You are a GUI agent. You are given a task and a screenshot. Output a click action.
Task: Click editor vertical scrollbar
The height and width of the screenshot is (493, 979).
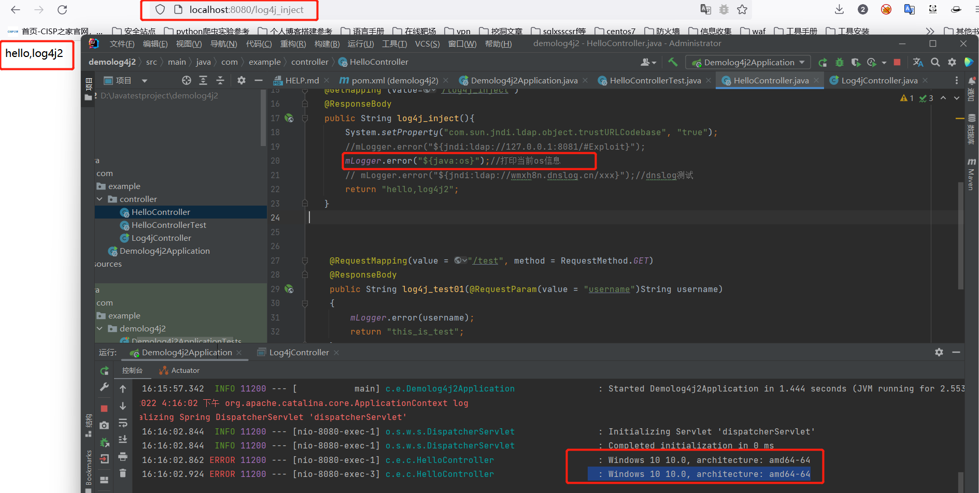click(x=960, y=236)
